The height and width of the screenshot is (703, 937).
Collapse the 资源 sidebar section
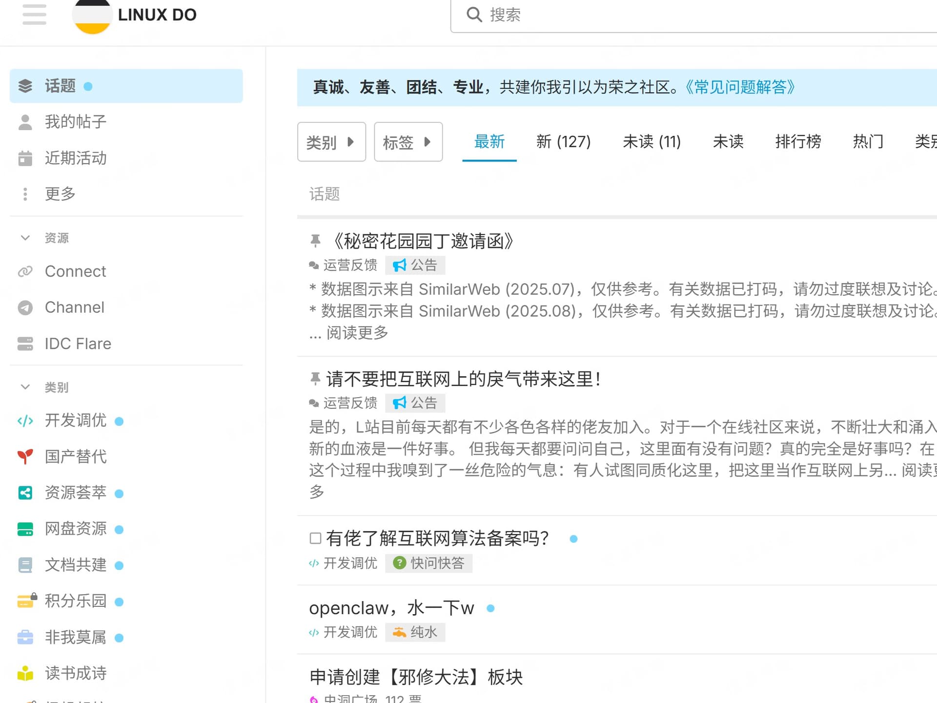click(x=25, y=238)
